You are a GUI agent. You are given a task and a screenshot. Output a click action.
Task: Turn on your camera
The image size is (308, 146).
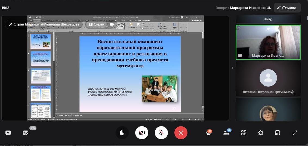[x=142, y=133]
